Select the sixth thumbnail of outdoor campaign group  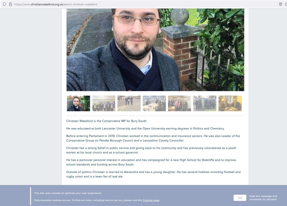click(x=205, y=103)
